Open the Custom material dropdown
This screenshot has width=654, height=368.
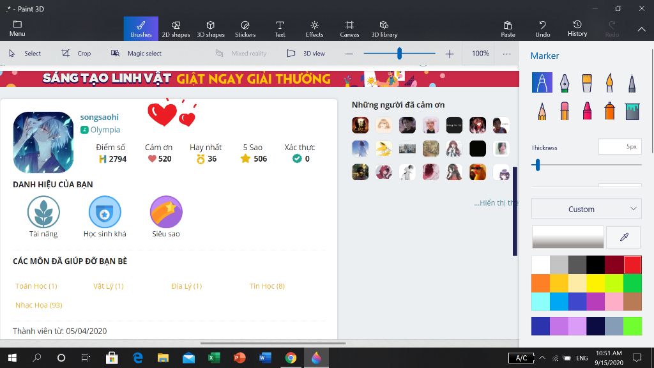tap(586, 209)
